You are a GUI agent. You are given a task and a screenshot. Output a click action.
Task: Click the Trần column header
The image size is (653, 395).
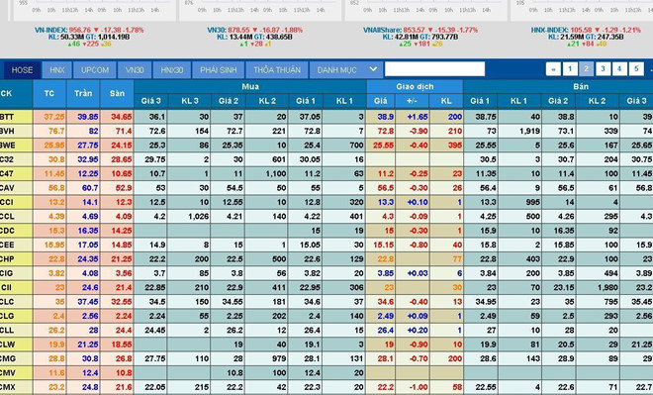(83, 94)
